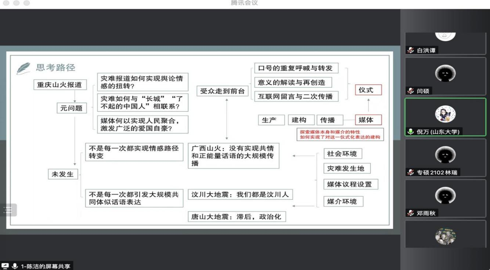Screen dimensions: 490x270
Task: Click the muted mic icon beside 邓雨秋
Action: (411, 213)
